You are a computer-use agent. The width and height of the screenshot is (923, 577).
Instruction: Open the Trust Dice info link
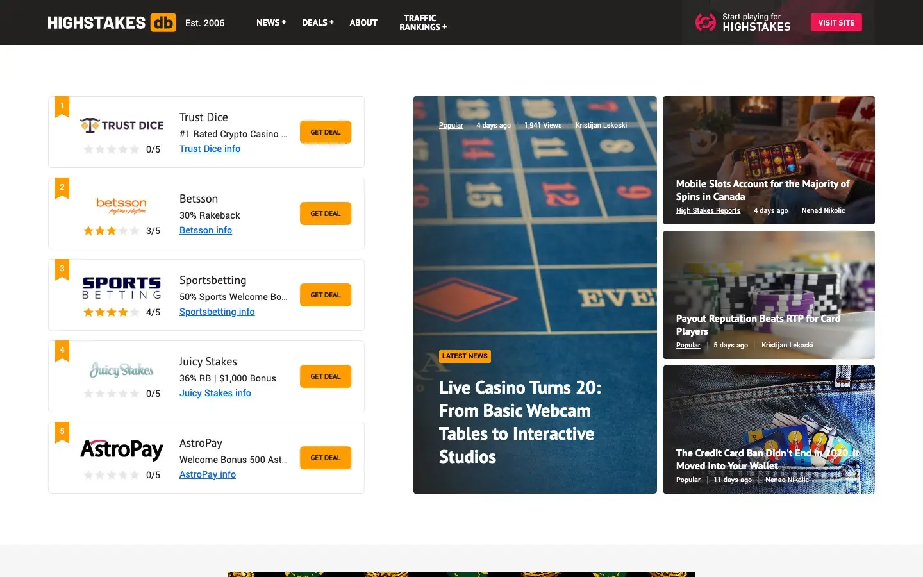210,149
